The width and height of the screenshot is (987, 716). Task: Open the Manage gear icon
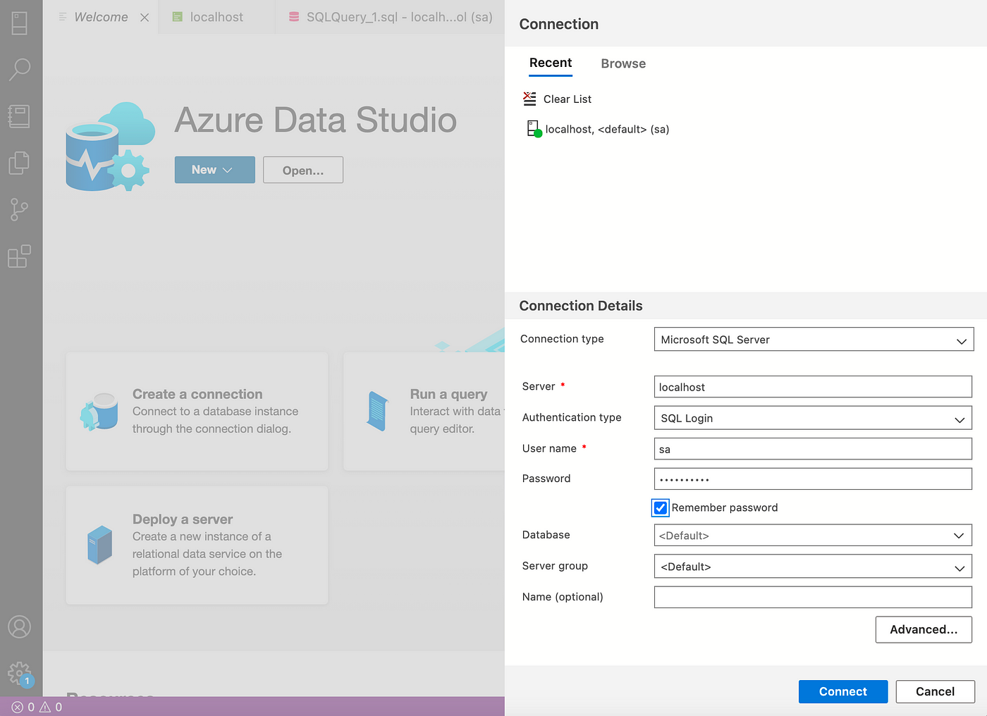coord(20,674)
